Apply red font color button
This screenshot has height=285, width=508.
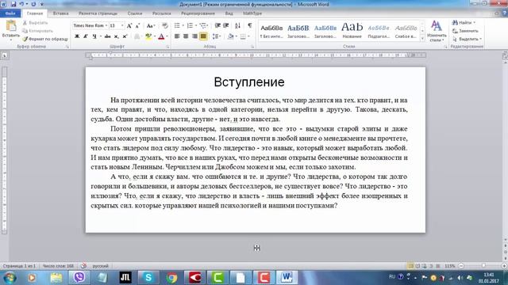click(x=161, y=36)
